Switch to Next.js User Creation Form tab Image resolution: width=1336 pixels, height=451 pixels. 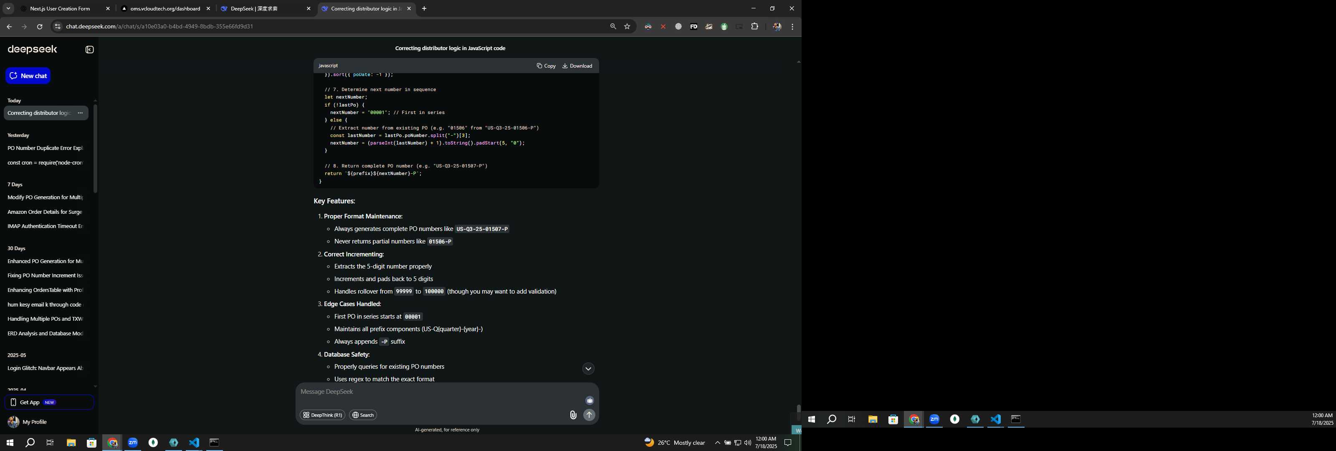(x=60, y=9)
